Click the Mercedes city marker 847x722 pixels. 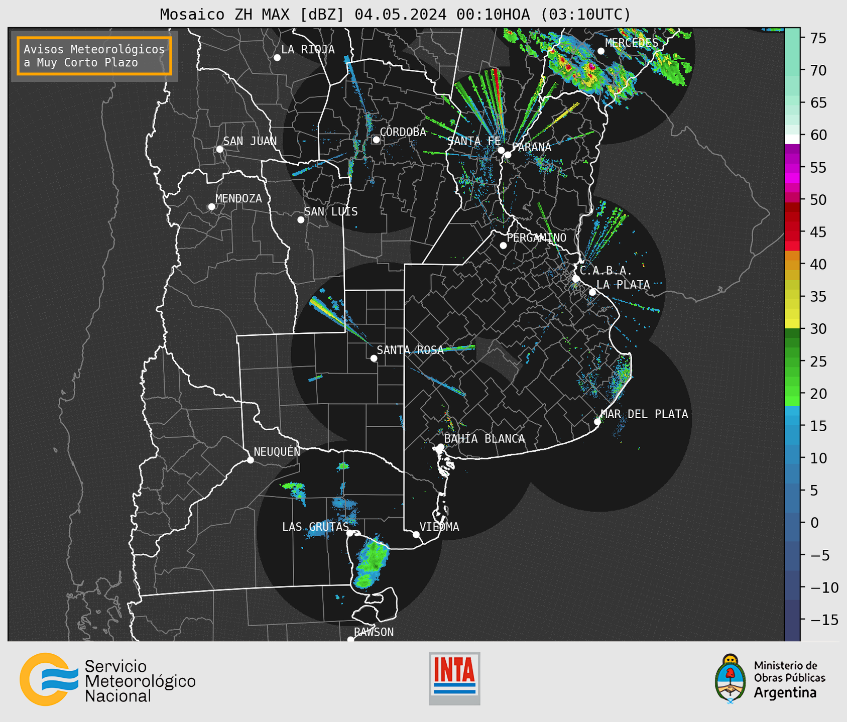tap(601, 51)
